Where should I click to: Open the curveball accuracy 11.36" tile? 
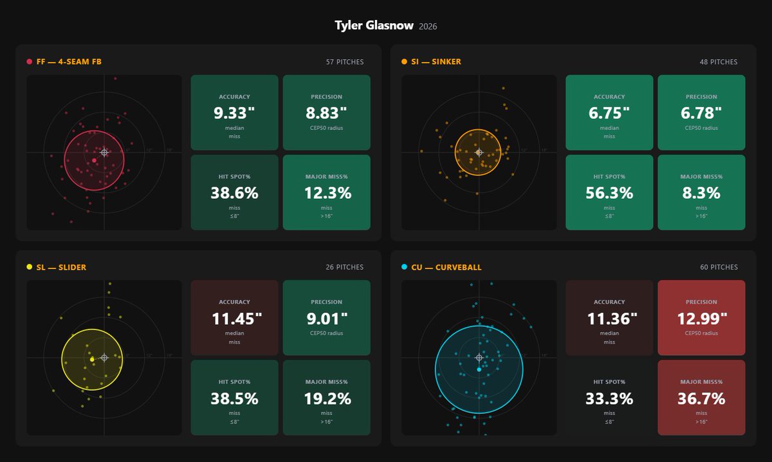(609, 318)
